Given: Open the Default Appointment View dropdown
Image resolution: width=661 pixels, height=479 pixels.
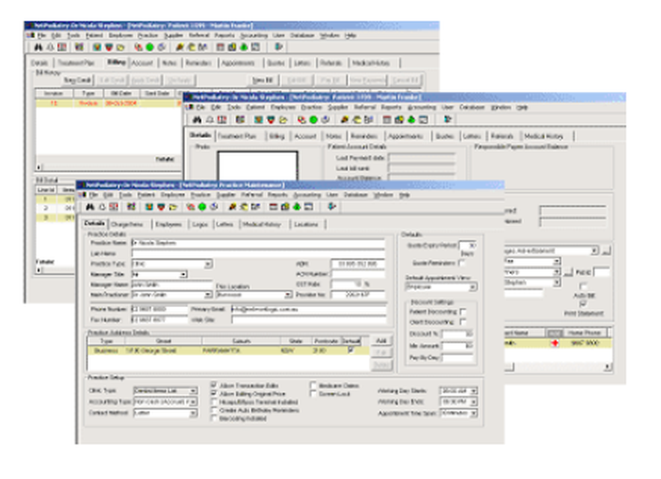Looking at the screenshot, I should click(473, 287).
